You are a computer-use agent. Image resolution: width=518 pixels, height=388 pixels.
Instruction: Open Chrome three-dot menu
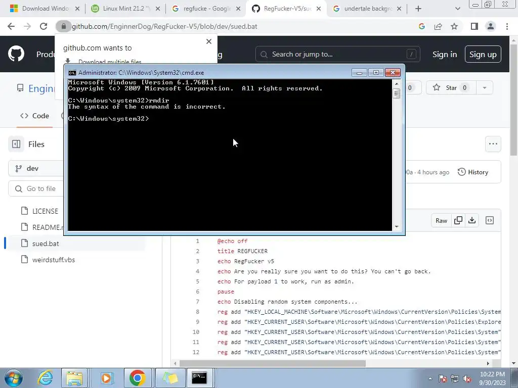[507, 26]
